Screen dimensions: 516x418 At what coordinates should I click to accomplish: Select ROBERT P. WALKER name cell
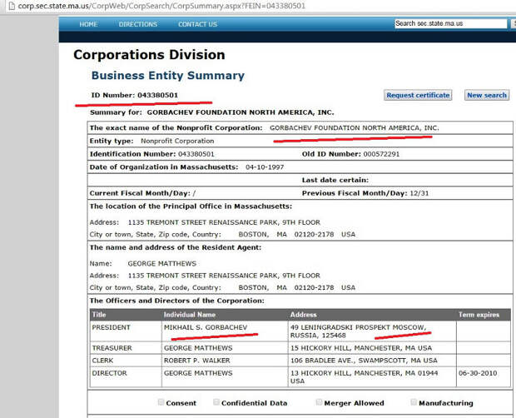pos(225,361)
